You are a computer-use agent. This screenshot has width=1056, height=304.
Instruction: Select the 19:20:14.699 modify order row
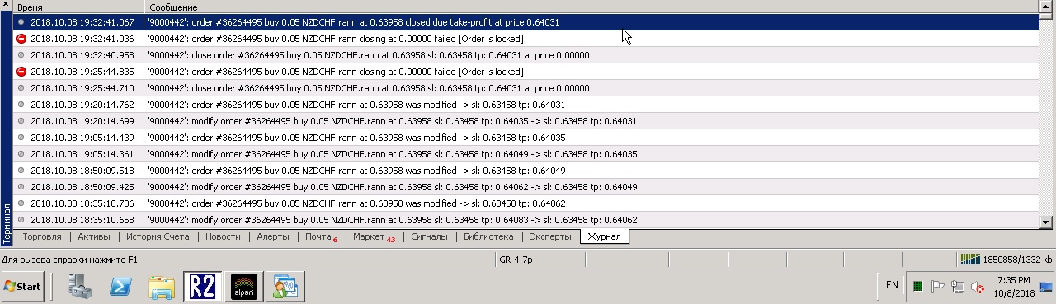pos(526,121)
